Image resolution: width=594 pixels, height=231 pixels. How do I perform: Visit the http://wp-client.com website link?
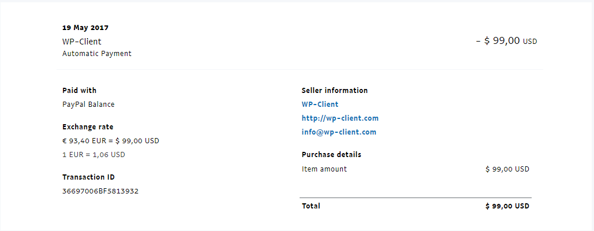coord(340,118)
